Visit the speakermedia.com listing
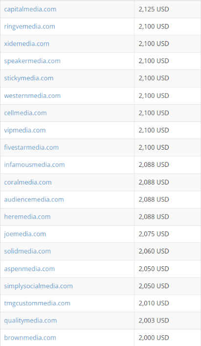The width and height of the screenshot is (201, 346). point(32,61)
